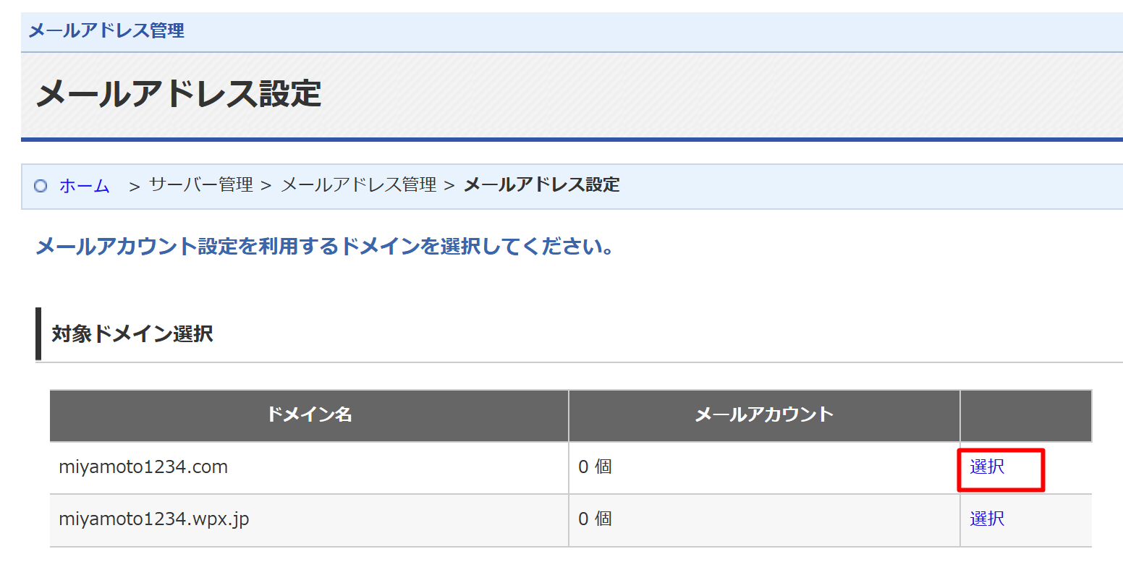
Task: Click the blue domain selection instruction text
Action: [325, 247]
